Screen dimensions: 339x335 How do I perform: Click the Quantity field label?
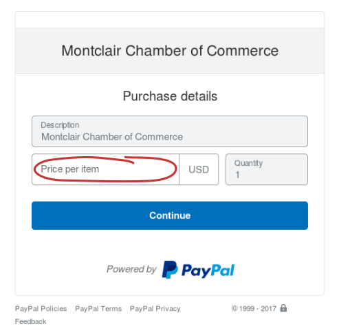click(248, 163)
